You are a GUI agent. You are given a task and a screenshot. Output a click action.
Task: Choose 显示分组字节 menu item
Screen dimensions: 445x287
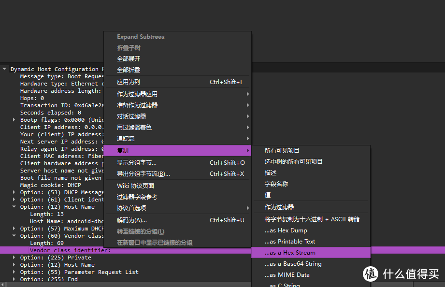[178, 163]
